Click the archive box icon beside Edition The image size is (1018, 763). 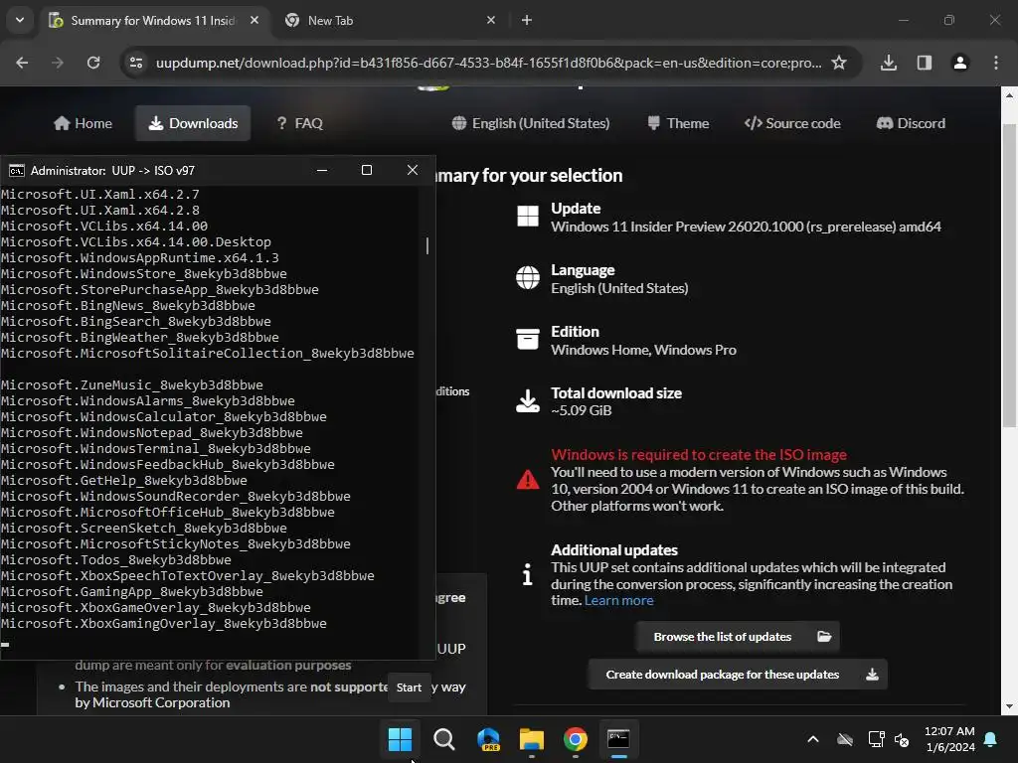(527, 339)
